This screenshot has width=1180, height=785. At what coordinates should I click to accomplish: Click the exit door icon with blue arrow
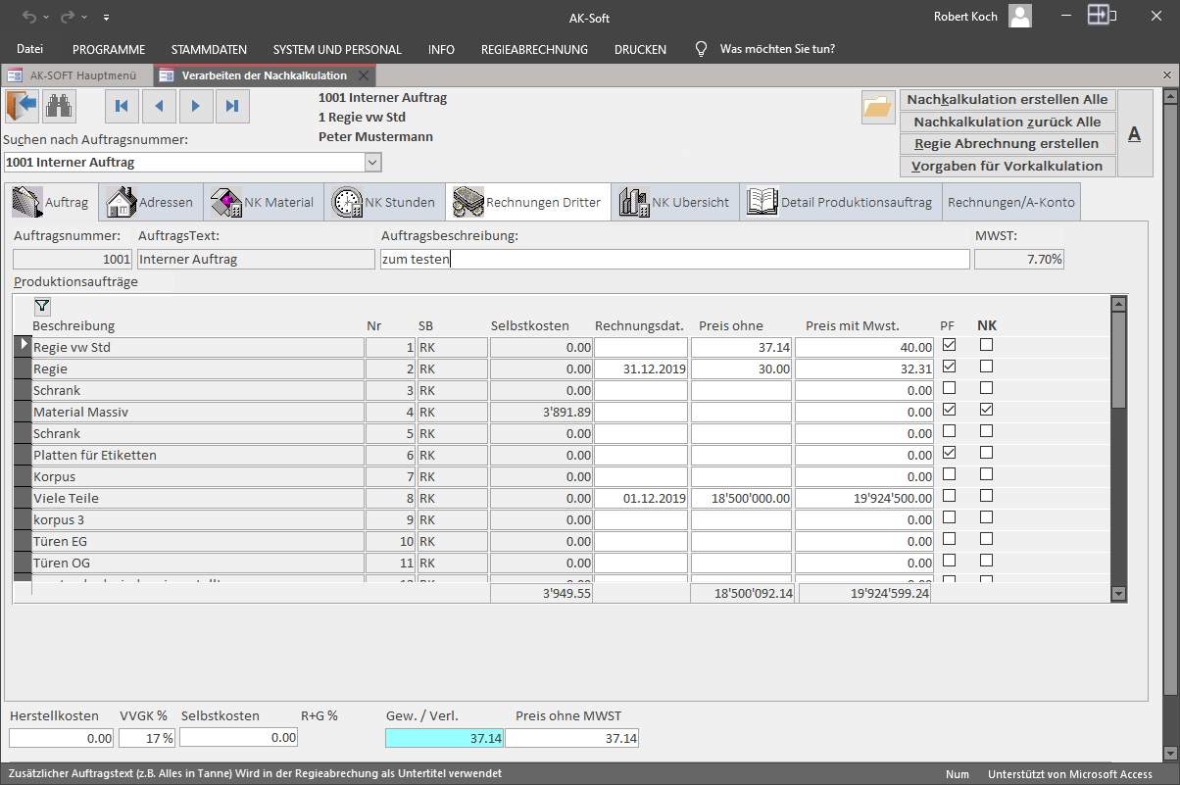coord(22,106)
